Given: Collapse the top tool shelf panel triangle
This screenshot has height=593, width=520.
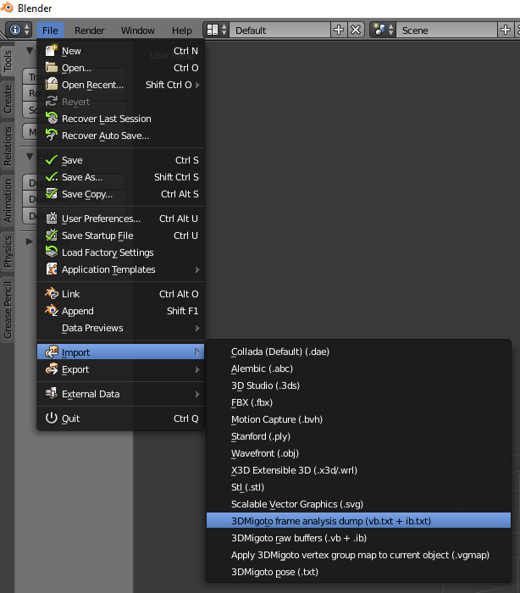Looking at the screenshot, I should pos(30,50).
